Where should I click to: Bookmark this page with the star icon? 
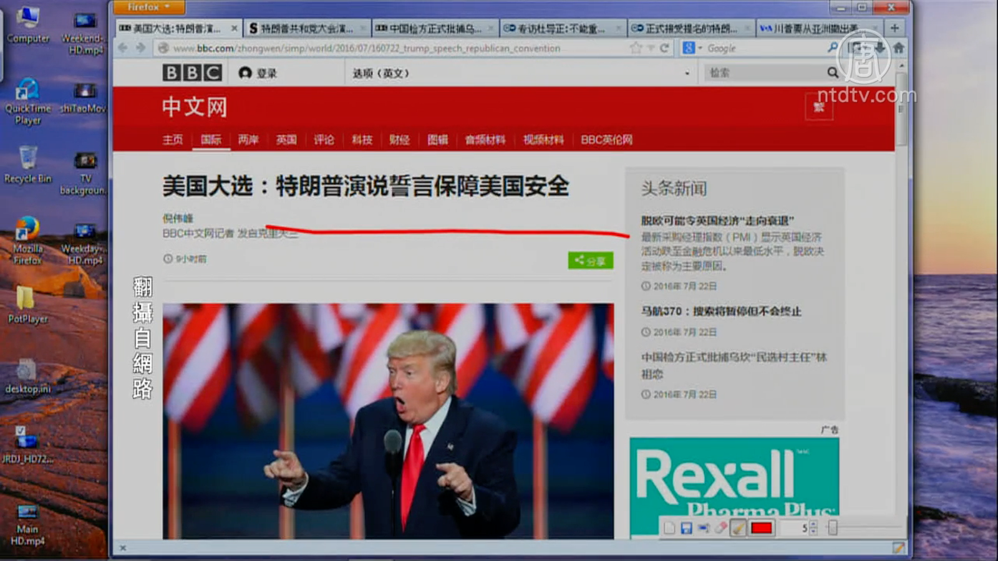click(636, 48)
